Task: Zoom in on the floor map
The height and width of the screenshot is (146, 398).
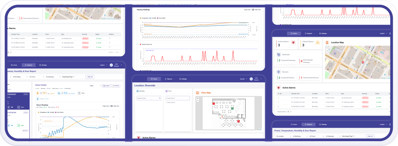Action: coord(198,98)
